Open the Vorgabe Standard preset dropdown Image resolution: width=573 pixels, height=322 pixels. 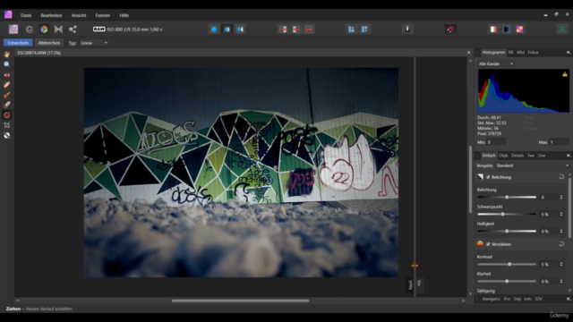(x=532, y=165)
